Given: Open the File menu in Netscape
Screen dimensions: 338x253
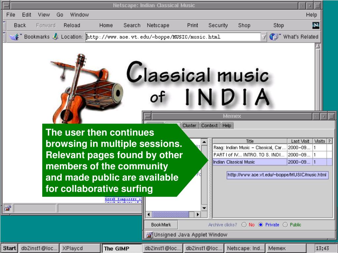Looking at the screenshot, I should pyautogui.click(x=11, y=14).
